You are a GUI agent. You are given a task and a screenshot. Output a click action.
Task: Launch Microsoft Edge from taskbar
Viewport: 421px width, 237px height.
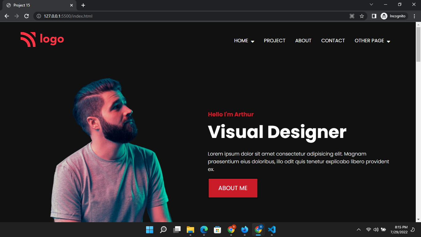[x=204, y=230]
